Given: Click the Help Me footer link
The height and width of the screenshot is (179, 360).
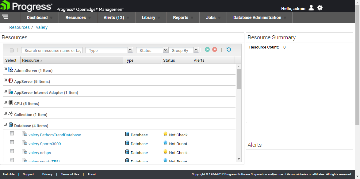Looking at the screenshot, I should [x=9, y=174].
